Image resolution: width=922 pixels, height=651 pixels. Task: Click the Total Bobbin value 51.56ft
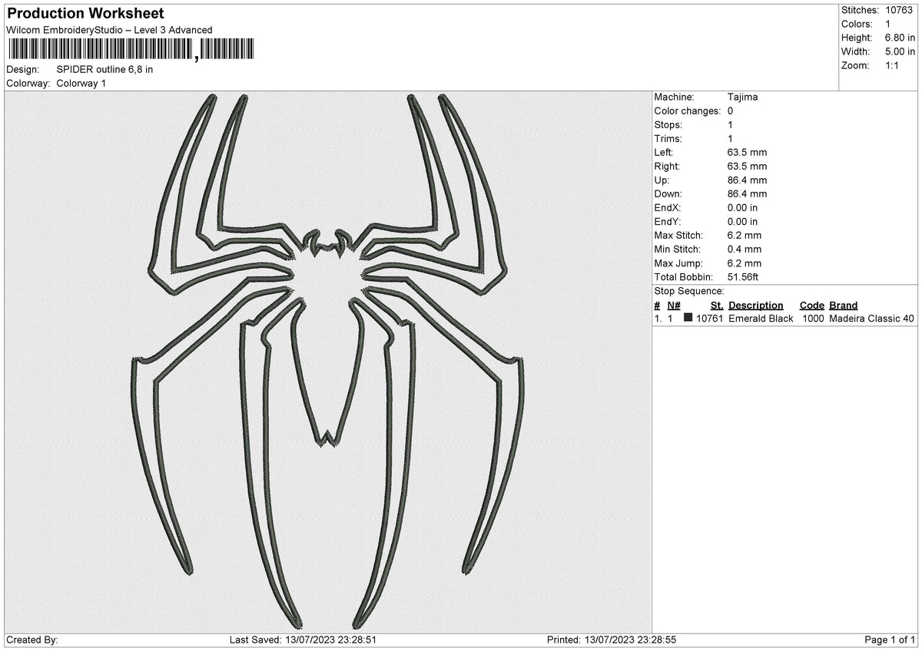[x=743, y=276]
